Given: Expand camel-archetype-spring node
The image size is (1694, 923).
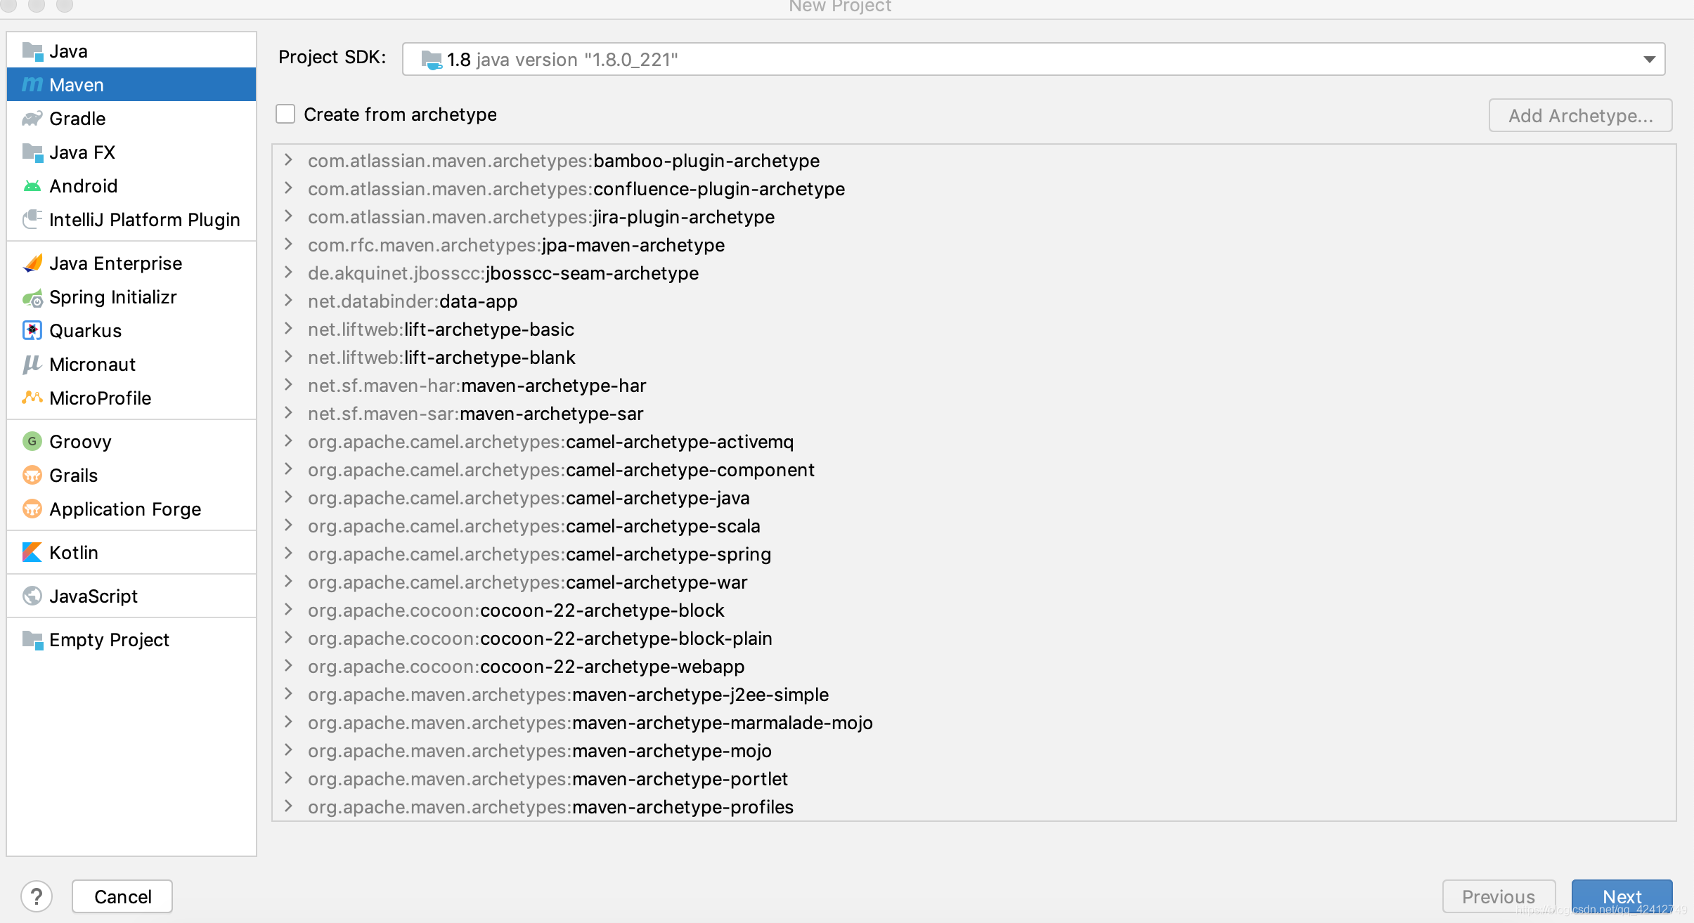Looking at the screenshot, I should click(x=288, y=554).
